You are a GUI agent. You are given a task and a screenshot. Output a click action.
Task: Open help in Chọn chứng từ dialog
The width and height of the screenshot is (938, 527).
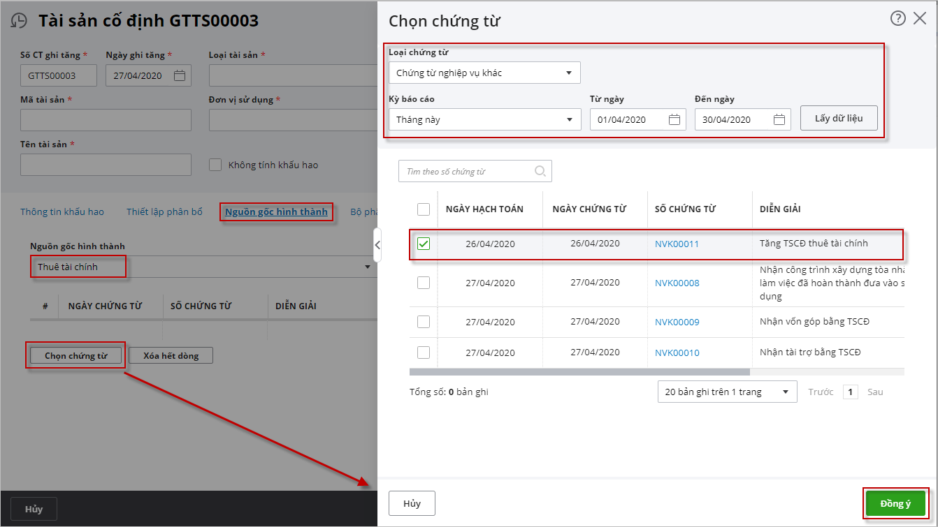pyautogui.click(x=898, y=19)
